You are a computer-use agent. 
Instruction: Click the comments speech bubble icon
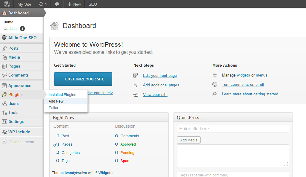coord(57,4)
